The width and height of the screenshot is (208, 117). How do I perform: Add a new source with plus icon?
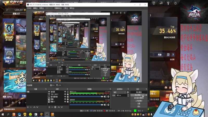tap(49, 107)
